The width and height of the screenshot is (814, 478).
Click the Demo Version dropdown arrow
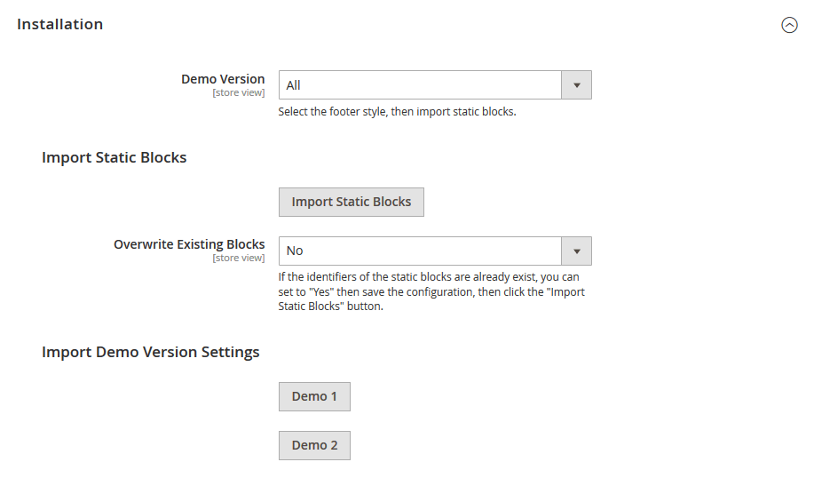pyautogui.click(x=577, y=85)
